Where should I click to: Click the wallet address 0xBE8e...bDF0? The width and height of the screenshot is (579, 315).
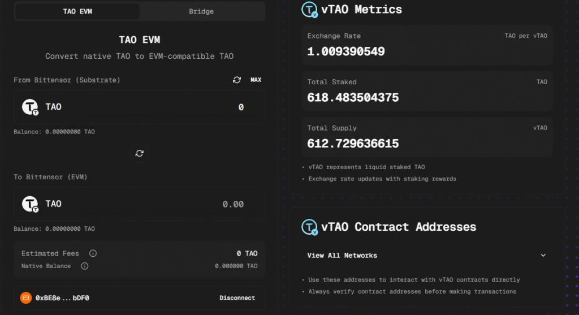pyautogui.click(x=63, y=297)
